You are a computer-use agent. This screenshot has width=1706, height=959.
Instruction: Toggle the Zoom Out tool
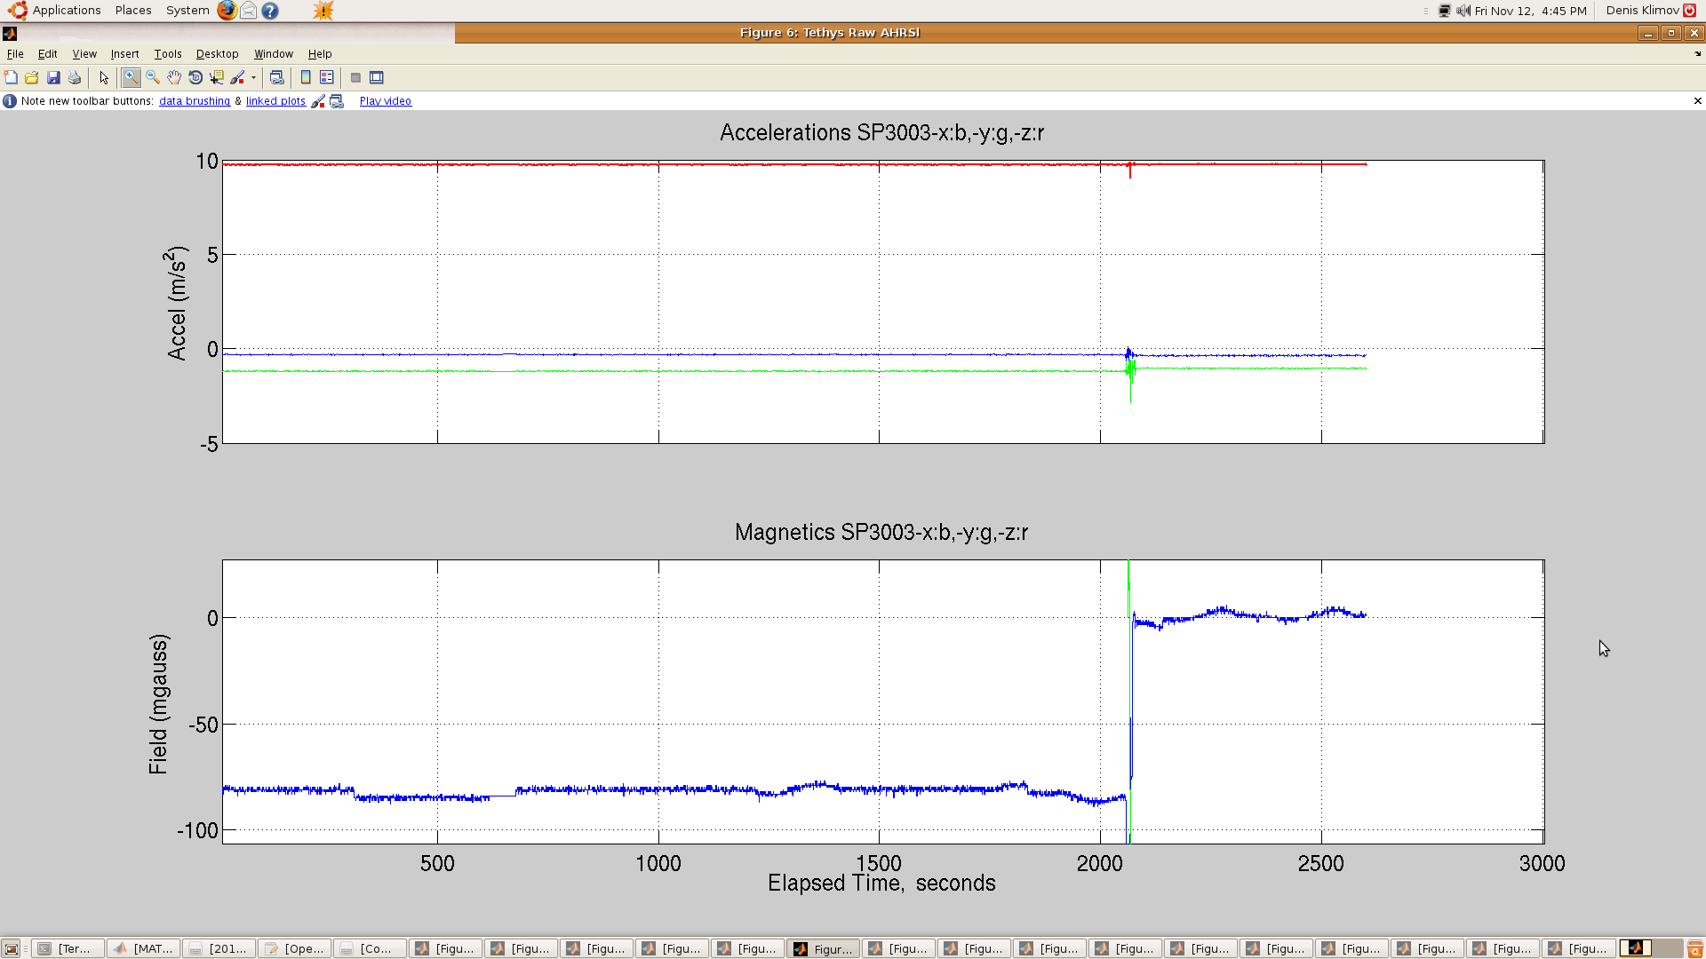click(153, 78)
